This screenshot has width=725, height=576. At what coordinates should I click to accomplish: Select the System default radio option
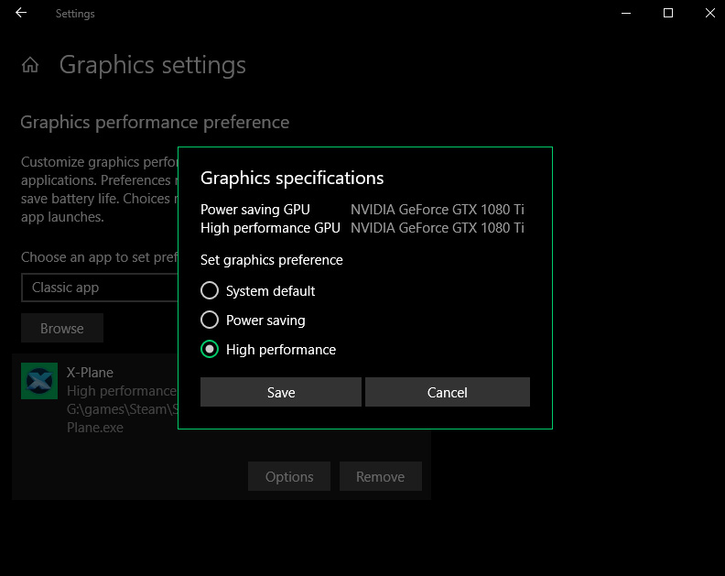click(210, 291)
